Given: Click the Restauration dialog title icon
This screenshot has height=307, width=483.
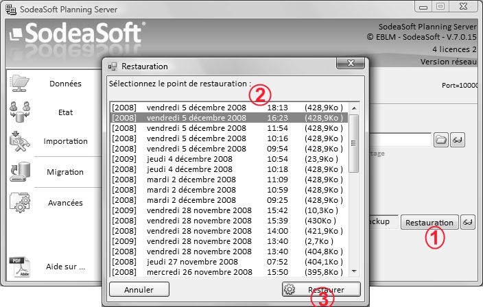Looking at the screenshot, I should tap(113, 66).
